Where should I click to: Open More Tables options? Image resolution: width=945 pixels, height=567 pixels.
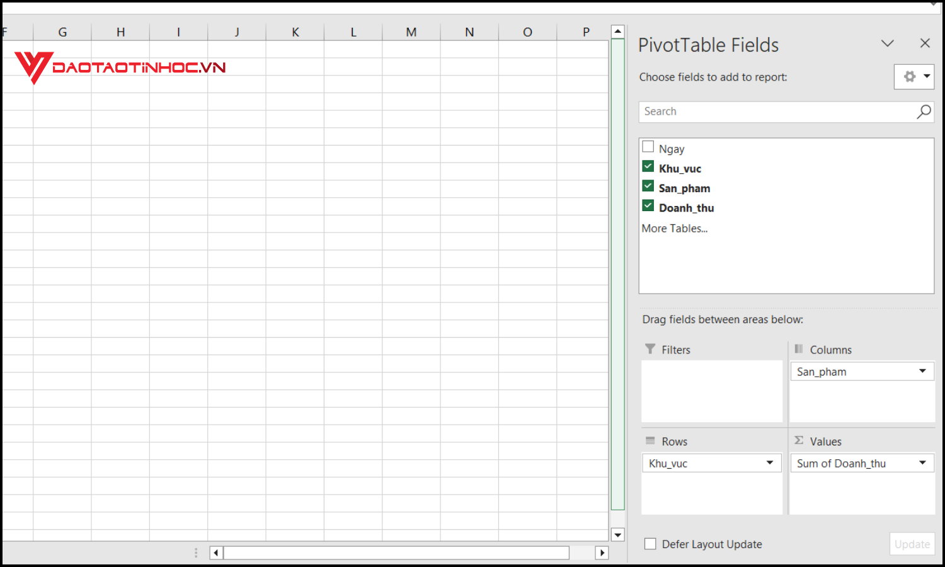(674, 228)
